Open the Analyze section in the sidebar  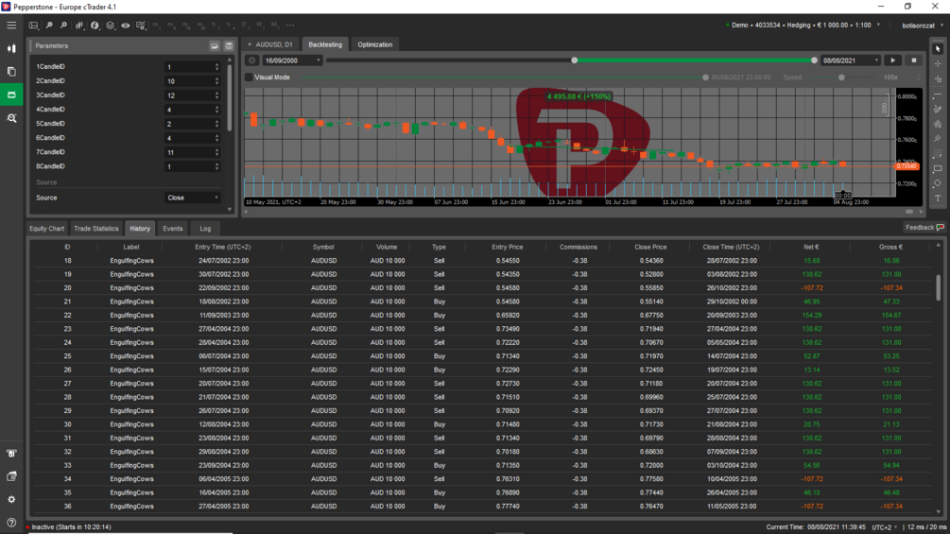pyautogui.click(x=11, y=118)
